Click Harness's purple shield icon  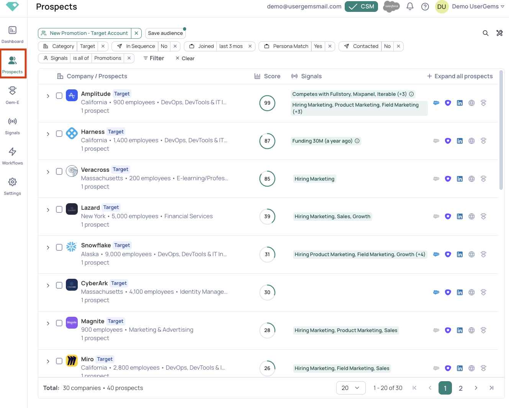point(448,141)
